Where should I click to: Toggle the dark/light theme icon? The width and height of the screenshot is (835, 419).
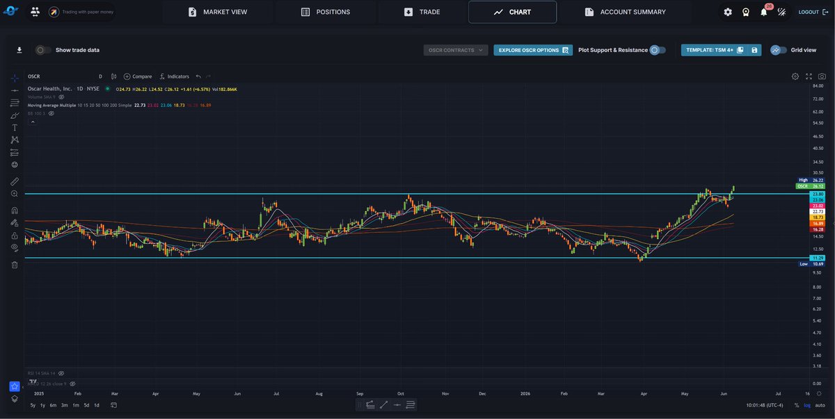[782, 12]
